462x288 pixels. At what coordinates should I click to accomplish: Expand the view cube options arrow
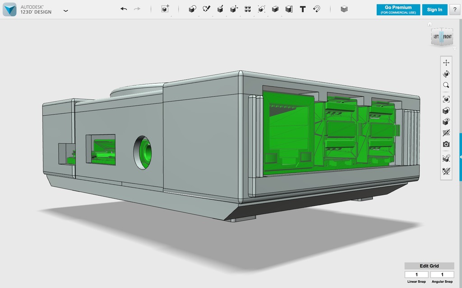[454, 49]
